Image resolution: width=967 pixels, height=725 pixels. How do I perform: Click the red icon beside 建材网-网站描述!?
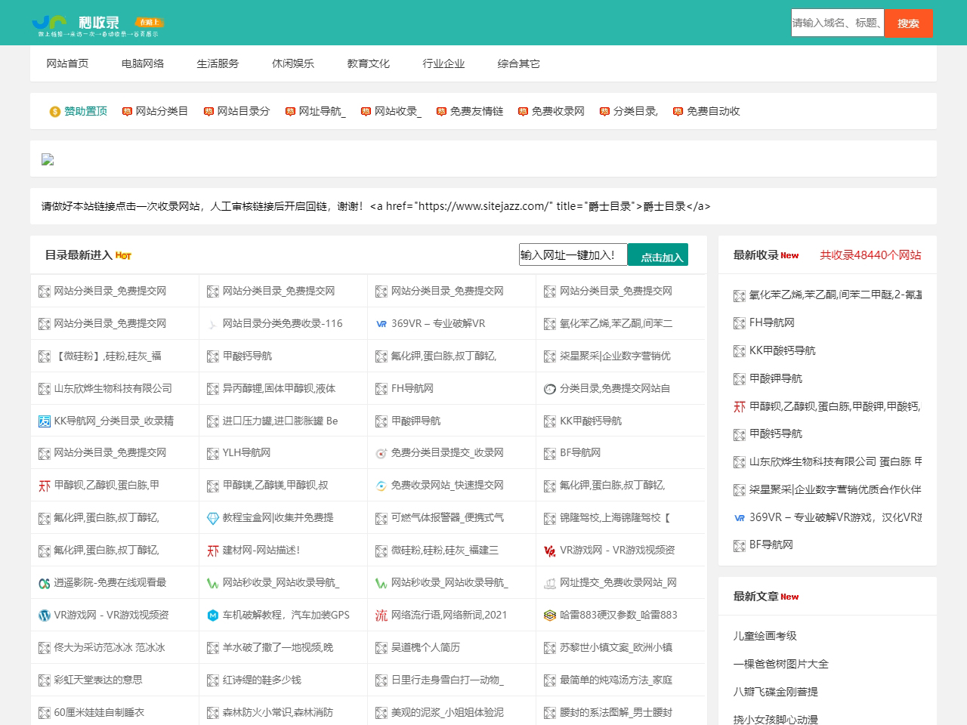point(213,551)
